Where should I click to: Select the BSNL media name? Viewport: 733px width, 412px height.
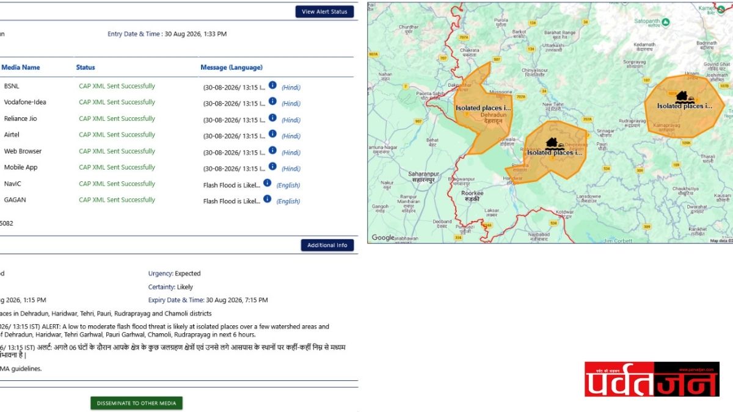click(12, 86)
